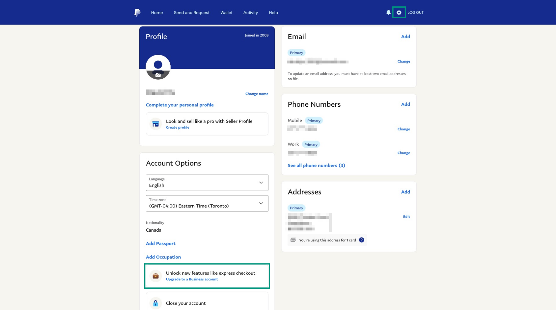The image size is (556, 310).
Task: Click the lock icon beside Close your account
Action: 156,303
